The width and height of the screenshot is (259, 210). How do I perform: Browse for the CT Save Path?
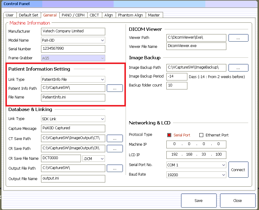(115, 138)
